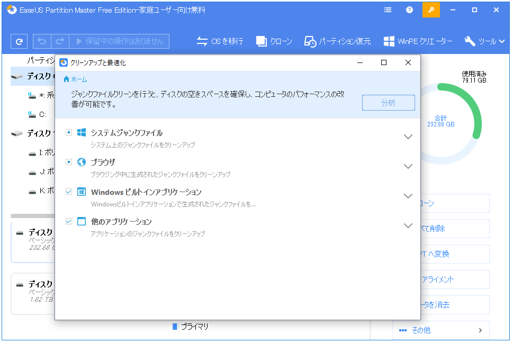Open the その他 more options item
This screenshot has height=343, width=513.
440,330
